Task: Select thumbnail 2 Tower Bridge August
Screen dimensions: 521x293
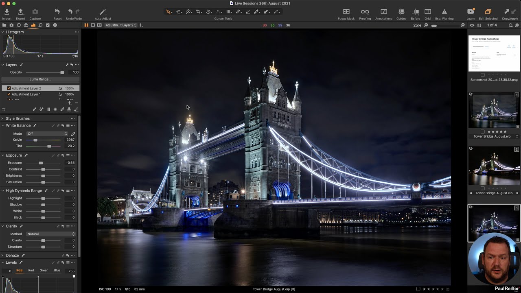Action: 494,166
